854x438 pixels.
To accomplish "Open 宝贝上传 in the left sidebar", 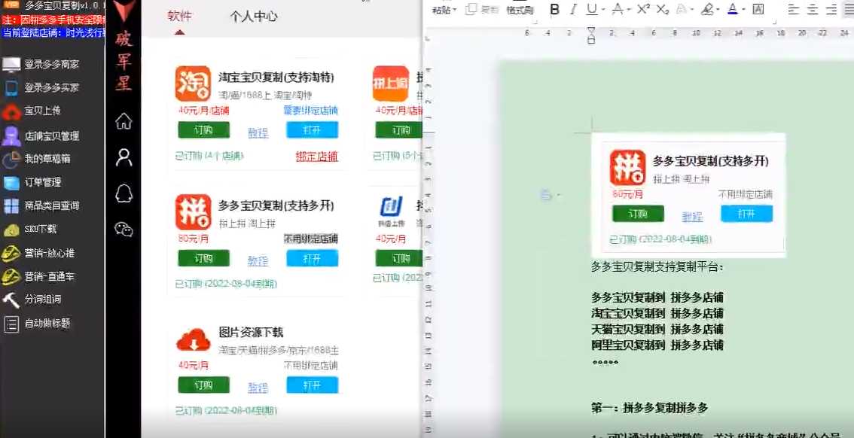I will (32, 111).
